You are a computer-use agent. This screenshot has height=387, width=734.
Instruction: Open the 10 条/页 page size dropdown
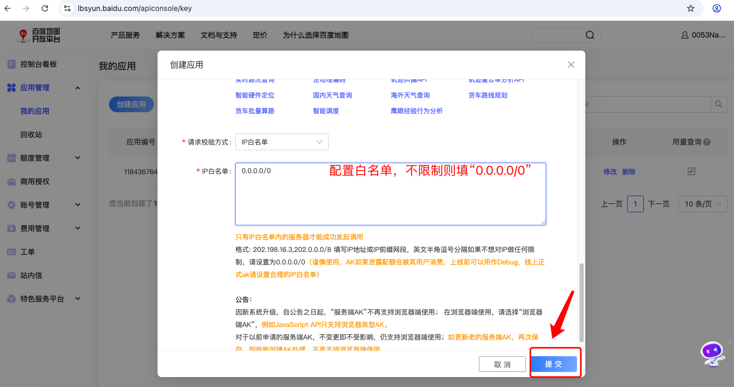click(702, 204)
